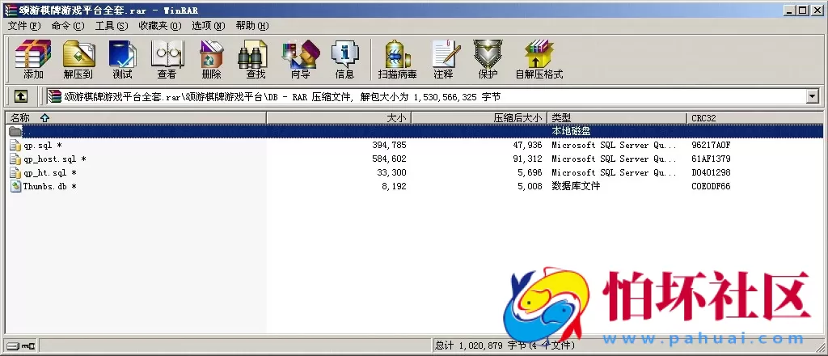Sort by Type (类型) column header

tap(617, 118)
